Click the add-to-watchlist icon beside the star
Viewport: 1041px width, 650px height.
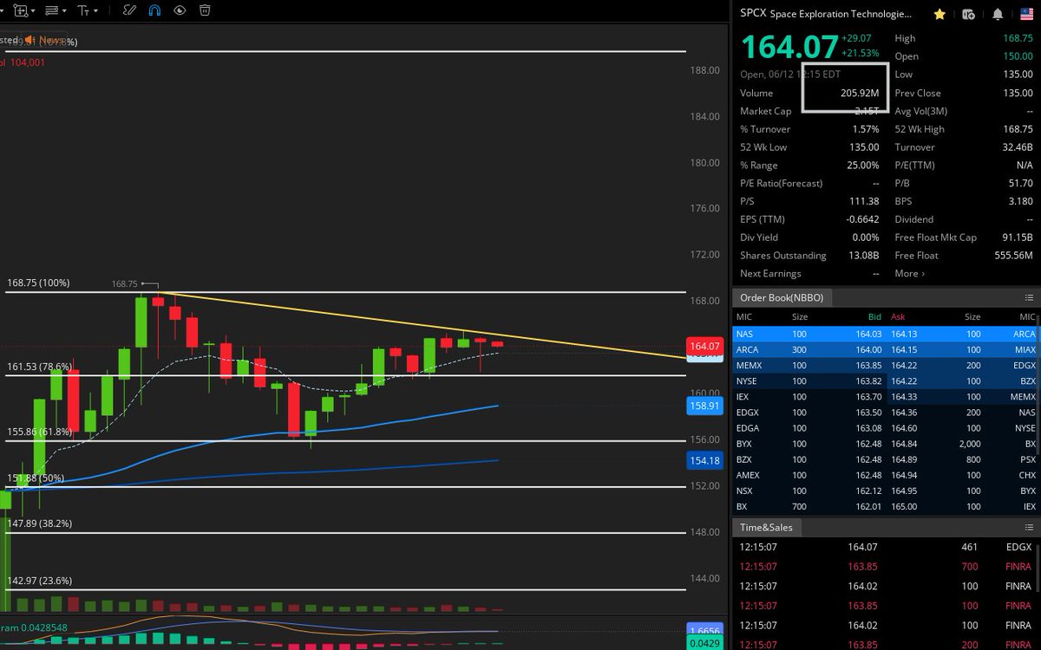968,14
